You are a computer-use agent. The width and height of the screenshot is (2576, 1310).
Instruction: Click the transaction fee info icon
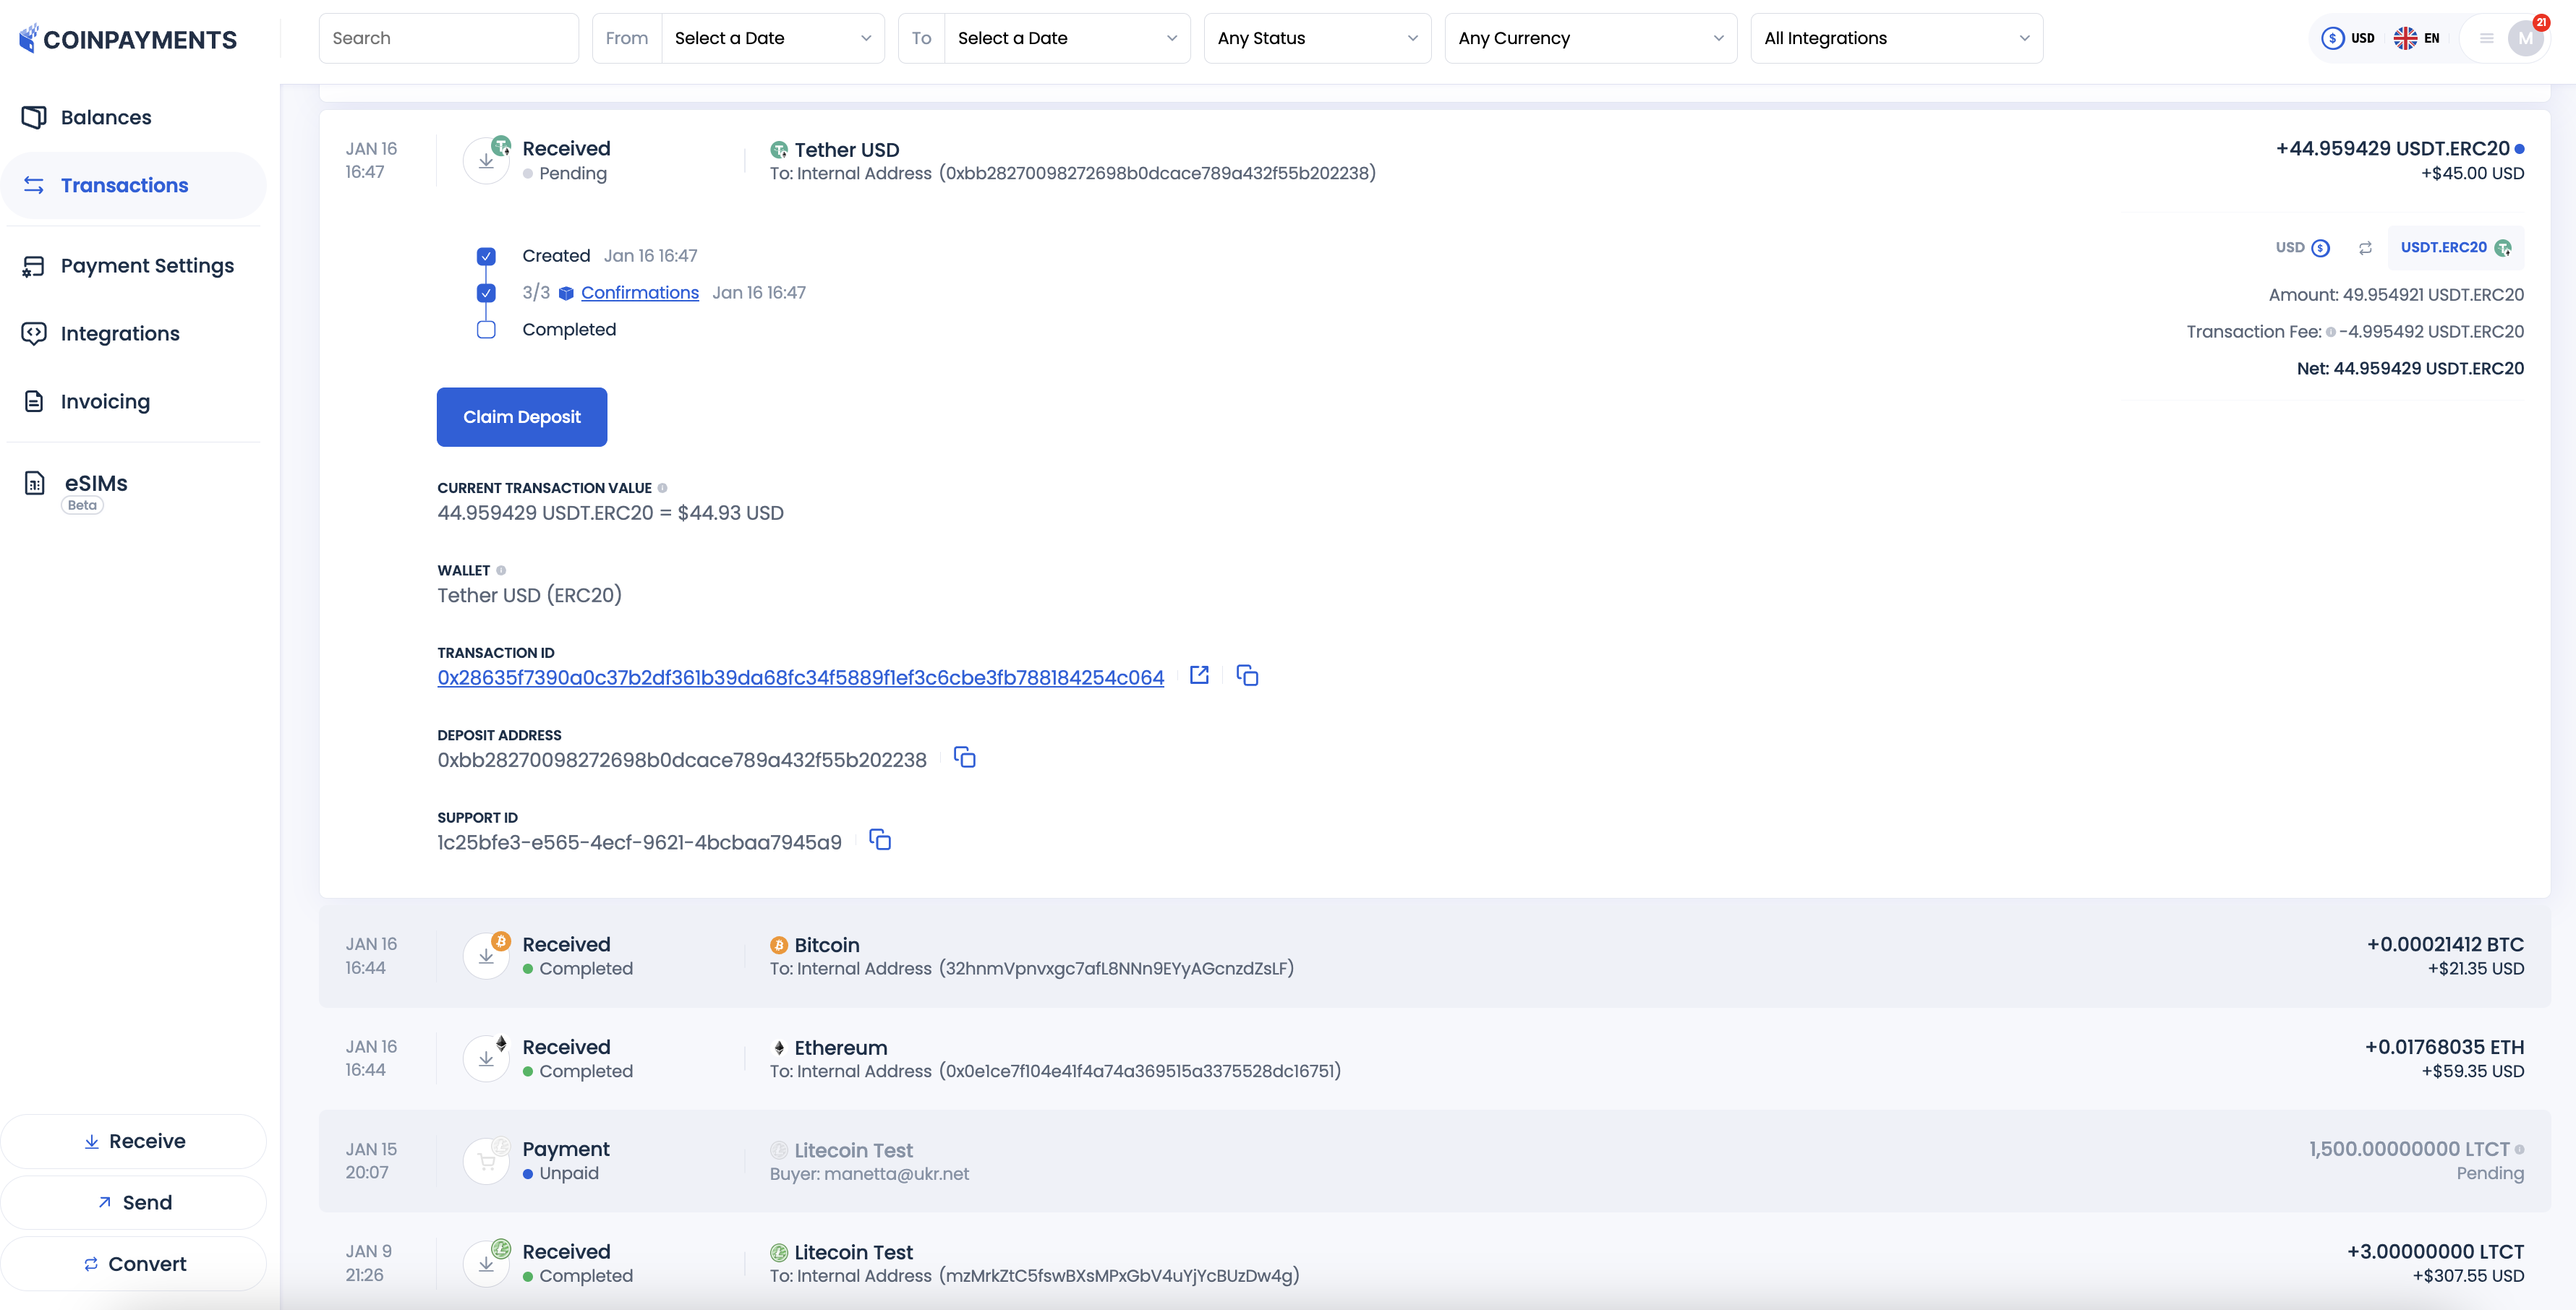pos(2331,332)
